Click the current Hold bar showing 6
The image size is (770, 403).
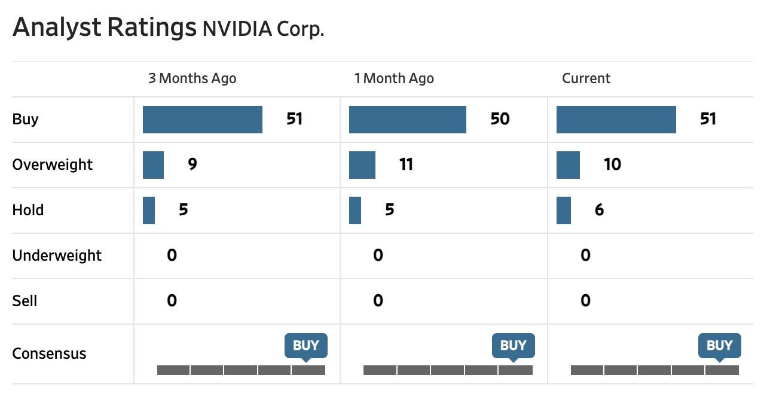coord(563,210)
